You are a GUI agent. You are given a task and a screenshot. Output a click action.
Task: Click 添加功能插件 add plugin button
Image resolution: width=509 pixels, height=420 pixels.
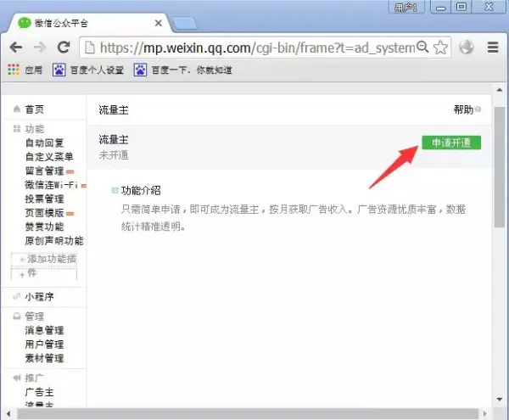(x=44, y=266)
